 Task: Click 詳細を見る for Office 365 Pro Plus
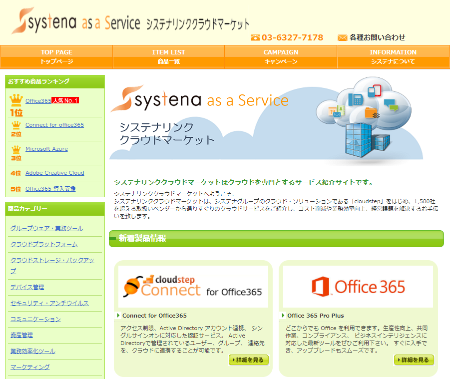tap(414, 360)
